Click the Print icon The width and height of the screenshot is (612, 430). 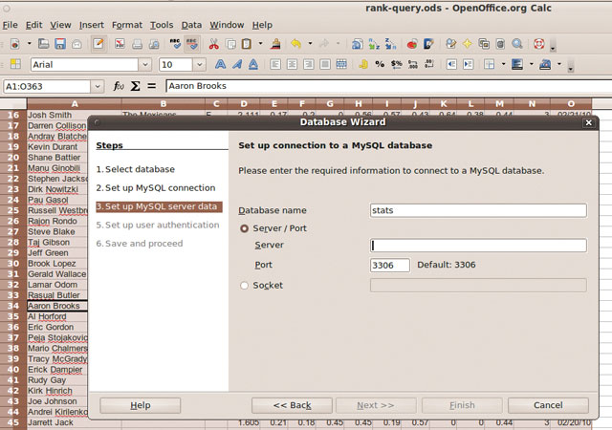click(x=137, y=44)
